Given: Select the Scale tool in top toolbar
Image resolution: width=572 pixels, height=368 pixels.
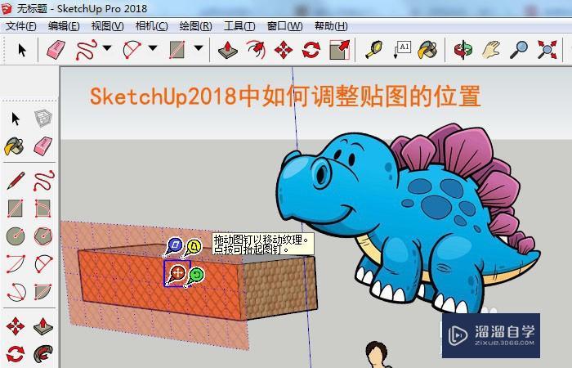Looking at the screenshot, I should (x=340, y=50).
